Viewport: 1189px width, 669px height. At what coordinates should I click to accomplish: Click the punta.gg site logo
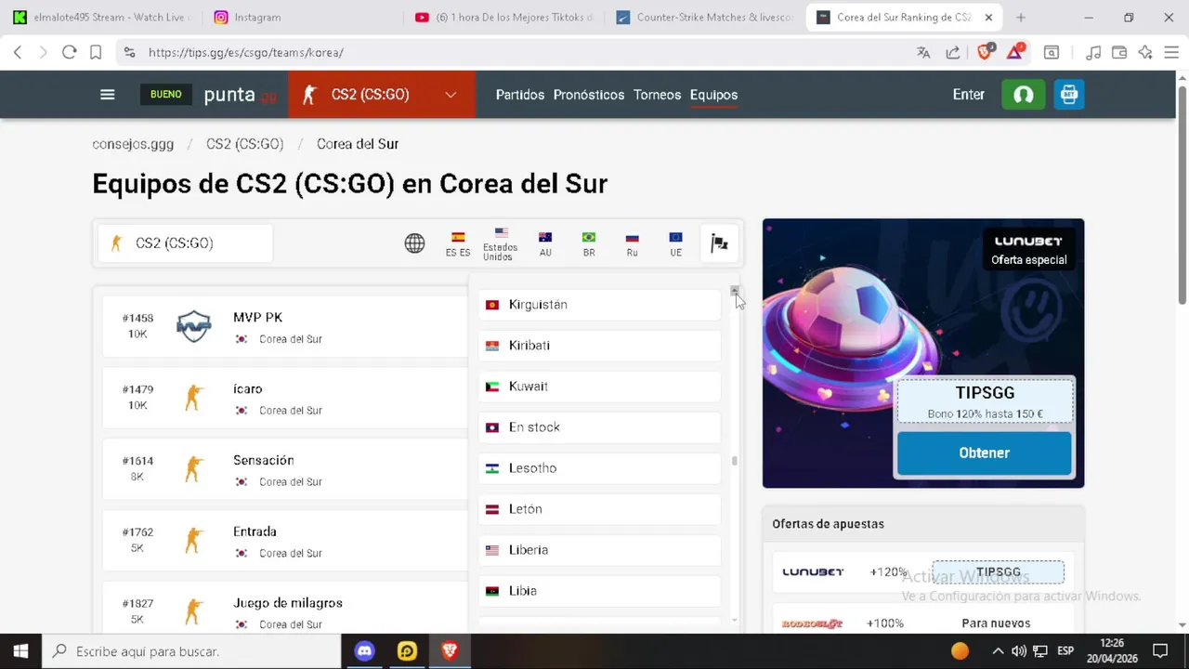tap(240, 95)
